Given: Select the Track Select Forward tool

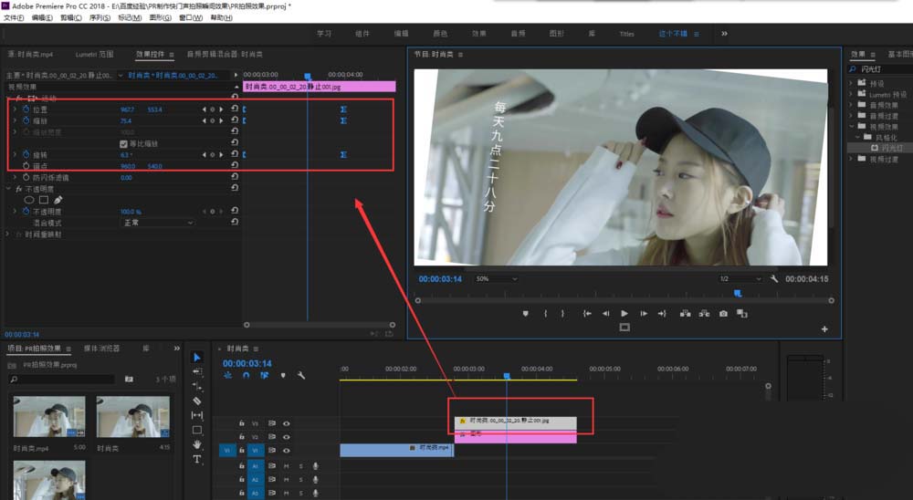Looking at the screenshot, I should pyautogui.click(x=197, y=371).
